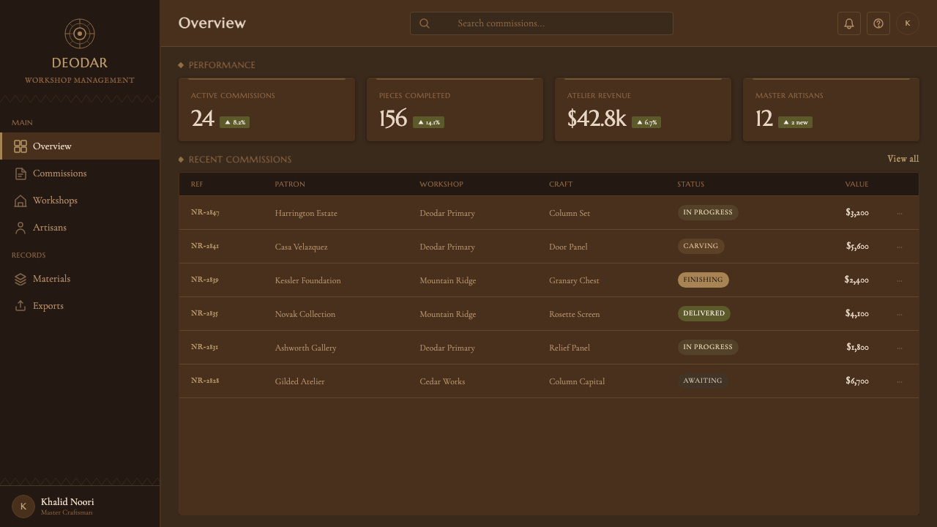Open the Master Artisans card
The height and width of the screenshot is (527, 937).
(831, 110)
